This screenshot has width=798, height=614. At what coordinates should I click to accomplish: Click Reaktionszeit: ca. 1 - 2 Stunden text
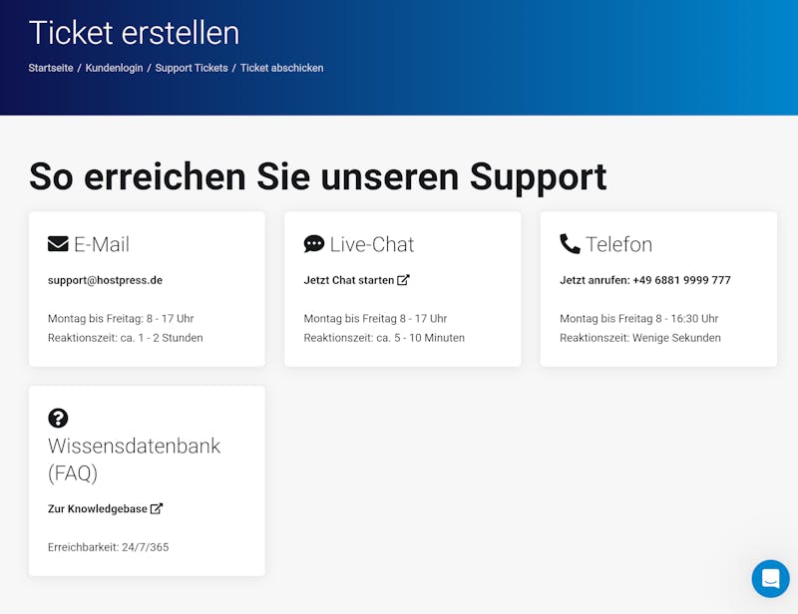[126, 338]
